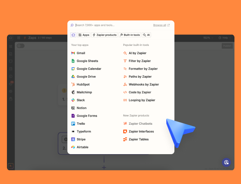Screen dimensions: 241x184
Task: Open the apps grid menu icon
Action: point(19,38)
